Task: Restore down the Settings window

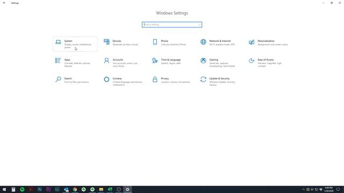Action: click(x=332, y=3)
